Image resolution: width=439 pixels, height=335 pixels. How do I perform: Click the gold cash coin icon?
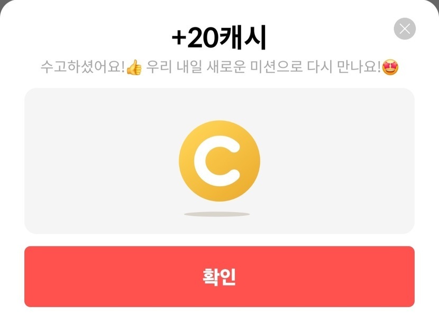[x=219, y=161]
